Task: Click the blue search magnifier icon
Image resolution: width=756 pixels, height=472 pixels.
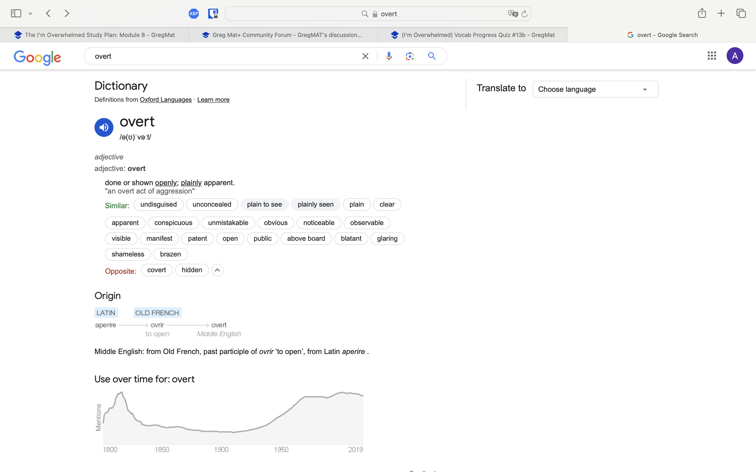Action: pos(432,56)
